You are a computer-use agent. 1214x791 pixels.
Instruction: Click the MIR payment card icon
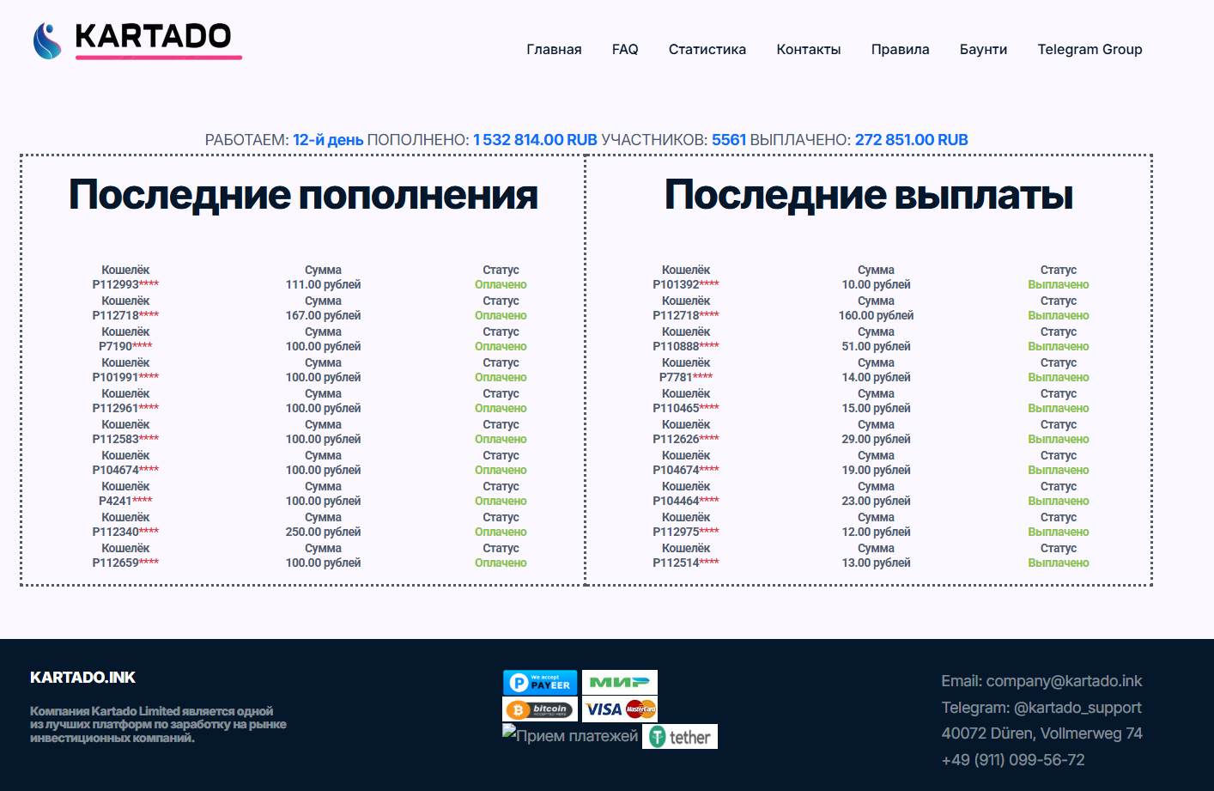(620, 683)
